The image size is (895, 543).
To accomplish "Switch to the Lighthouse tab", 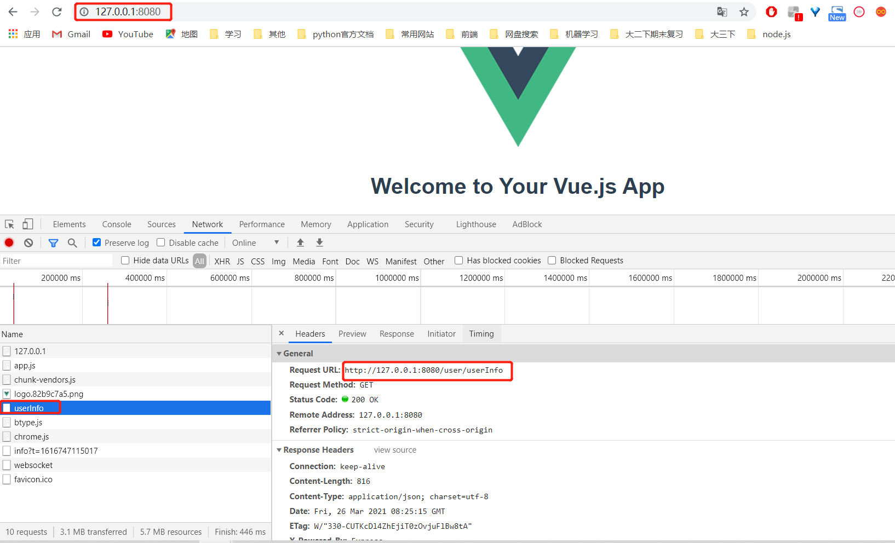I will 476,224.
